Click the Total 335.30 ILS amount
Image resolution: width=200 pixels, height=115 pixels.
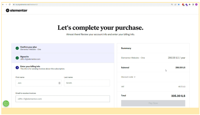click(x=178, y=96)
